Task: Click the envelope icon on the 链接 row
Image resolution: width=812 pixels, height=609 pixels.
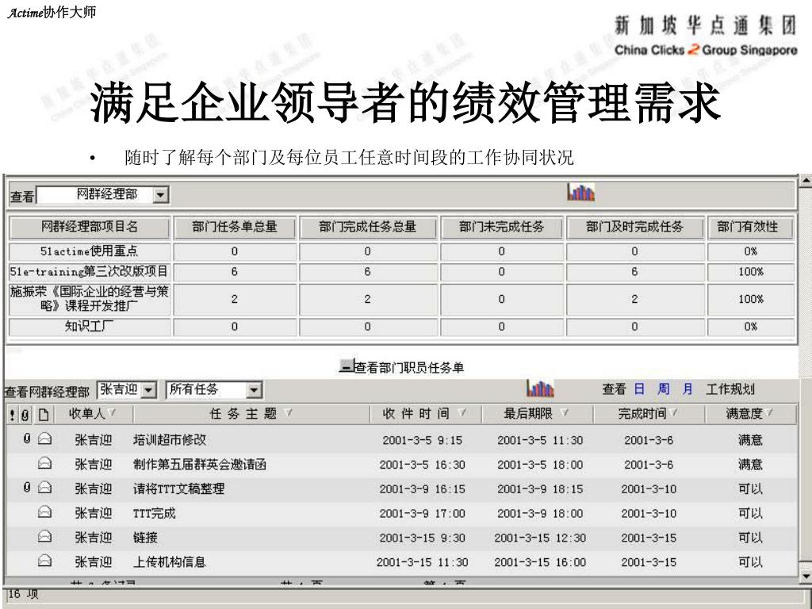Action: (45, 537)
